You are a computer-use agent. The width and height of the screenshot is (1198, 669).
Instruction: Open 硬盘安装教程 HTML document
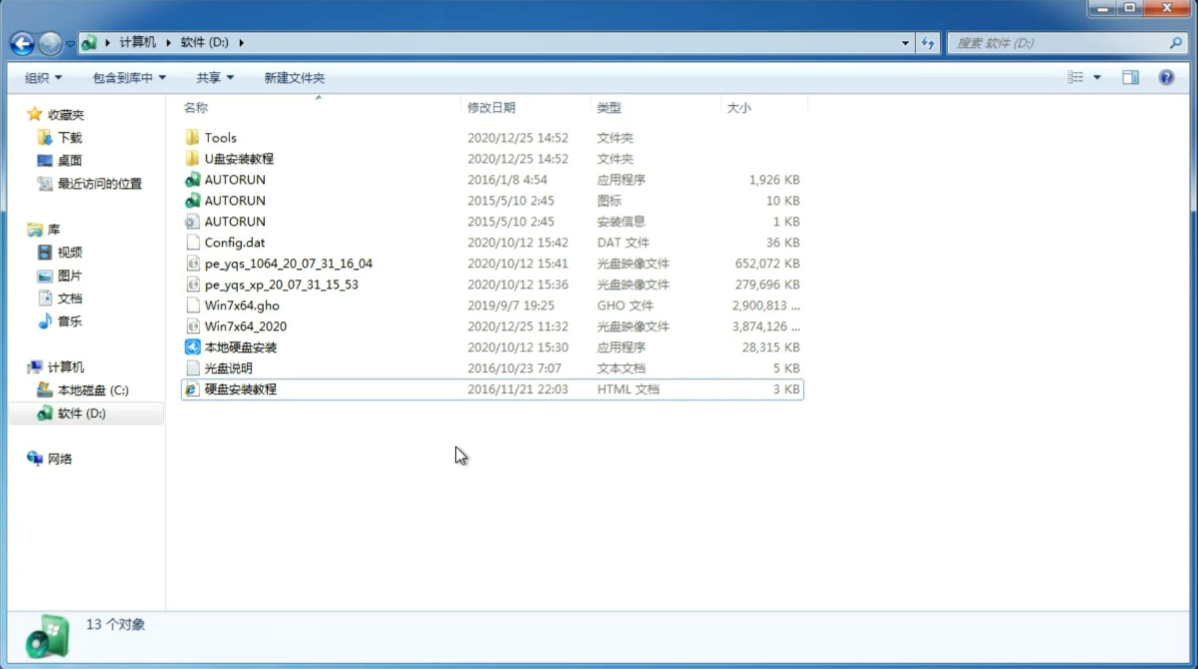click(x=239, y=389)
